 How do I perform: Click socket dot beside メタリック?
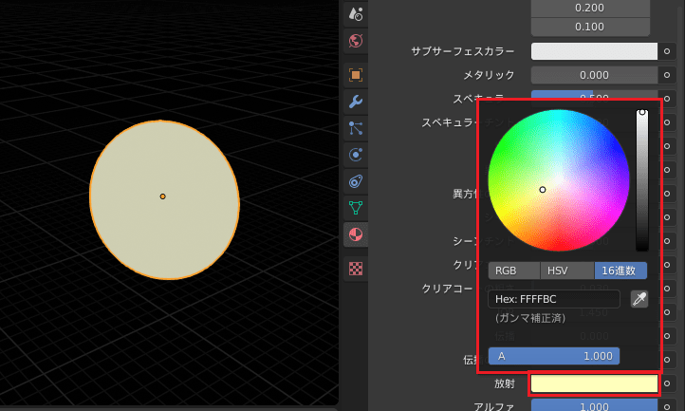point(667,75)
